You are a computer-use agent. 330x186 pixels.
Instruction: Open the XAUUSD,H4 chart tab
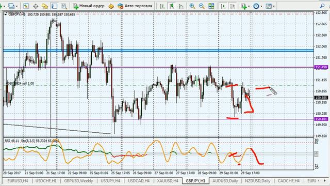(168, 181)
